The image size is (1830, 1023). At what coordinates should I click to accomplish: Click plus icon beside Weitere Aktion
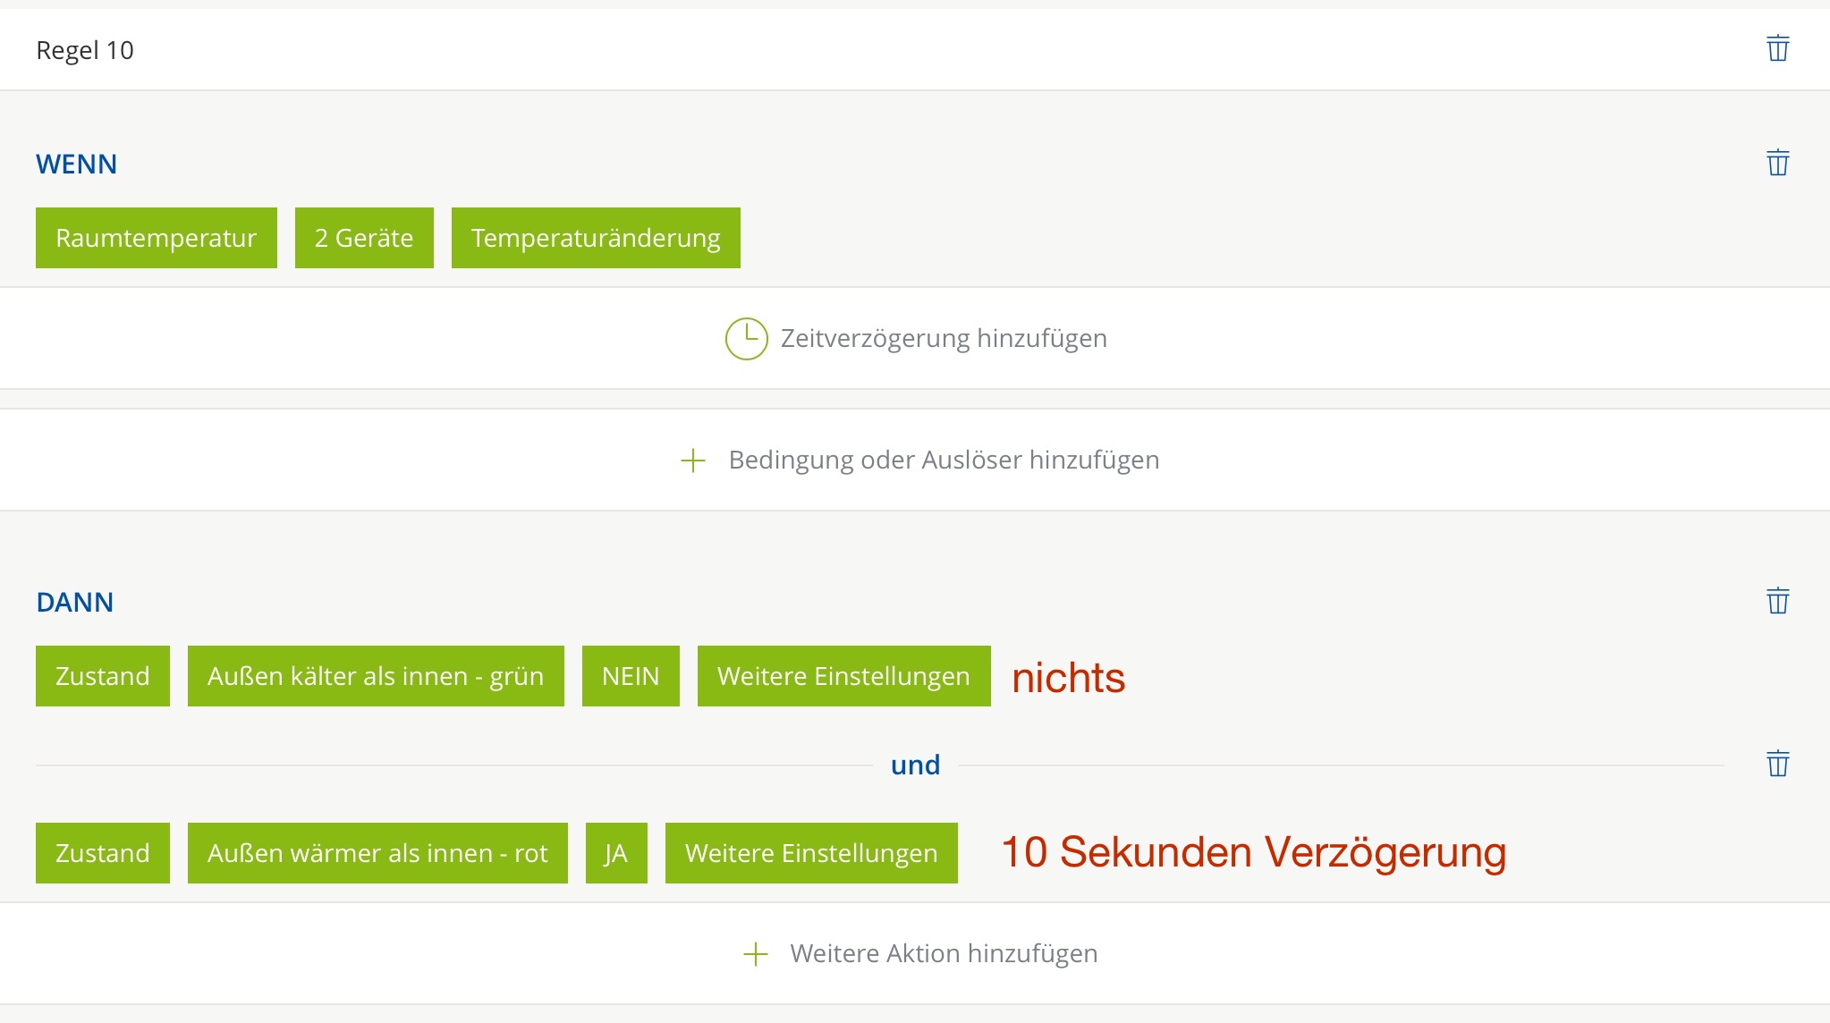point(756,954)
